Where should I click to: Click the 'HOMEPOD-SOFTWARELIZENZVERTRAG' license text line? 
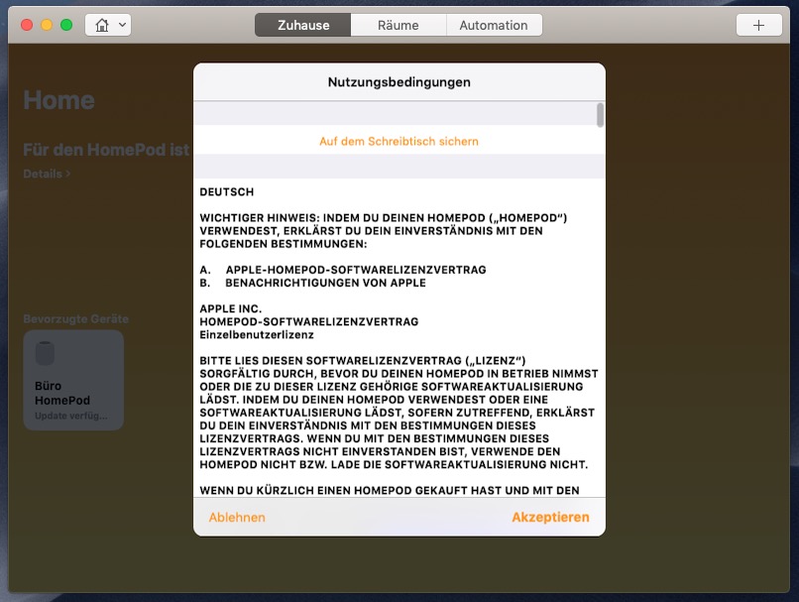pos(308,321)
